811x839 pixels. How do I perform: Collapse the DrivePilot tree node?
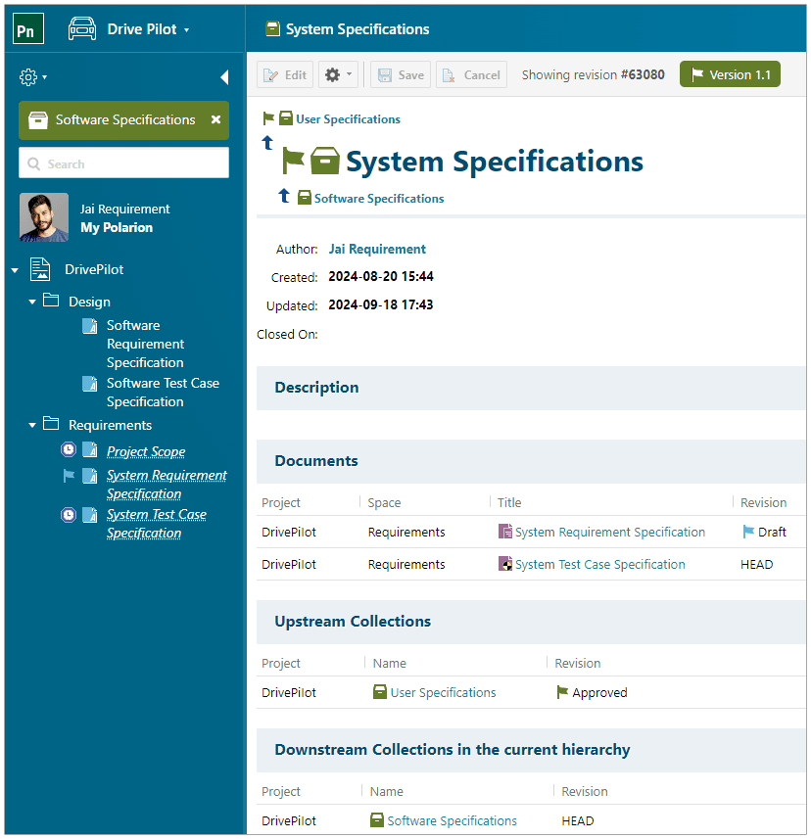click(15, 270)
